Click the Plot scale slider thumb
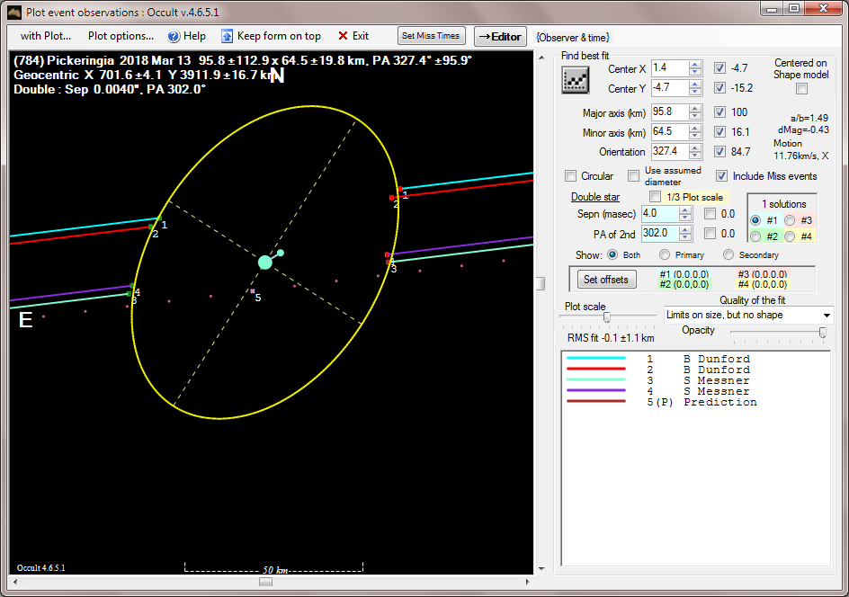Image resolution: width=849 pixels, height=597 pixels. (x=607, y=317)
